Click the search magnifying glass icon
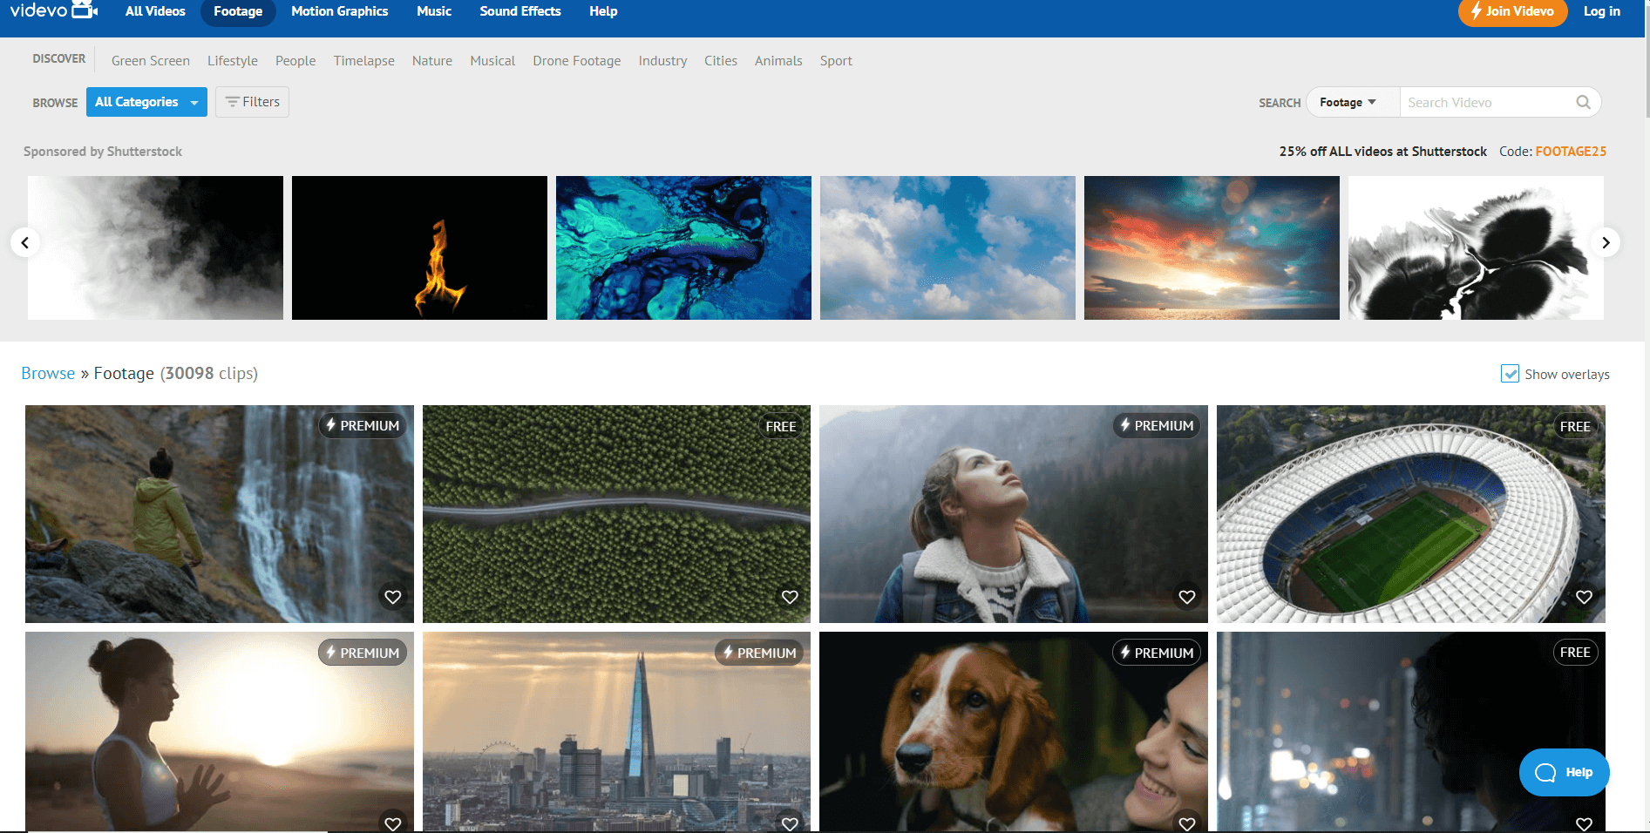This screenshot has height=833, width=1650. 1583,102
